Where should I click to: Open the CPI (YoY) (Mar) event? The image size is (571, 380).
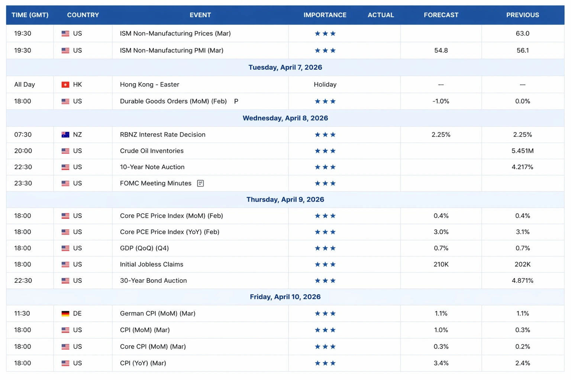point(143,363)
